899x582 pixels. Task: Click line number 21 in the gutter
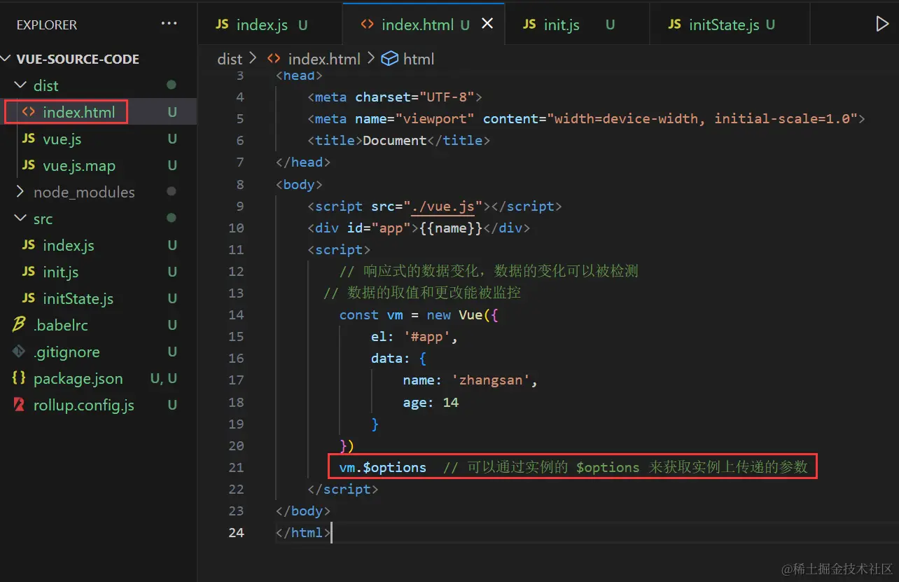coord(236,467)
